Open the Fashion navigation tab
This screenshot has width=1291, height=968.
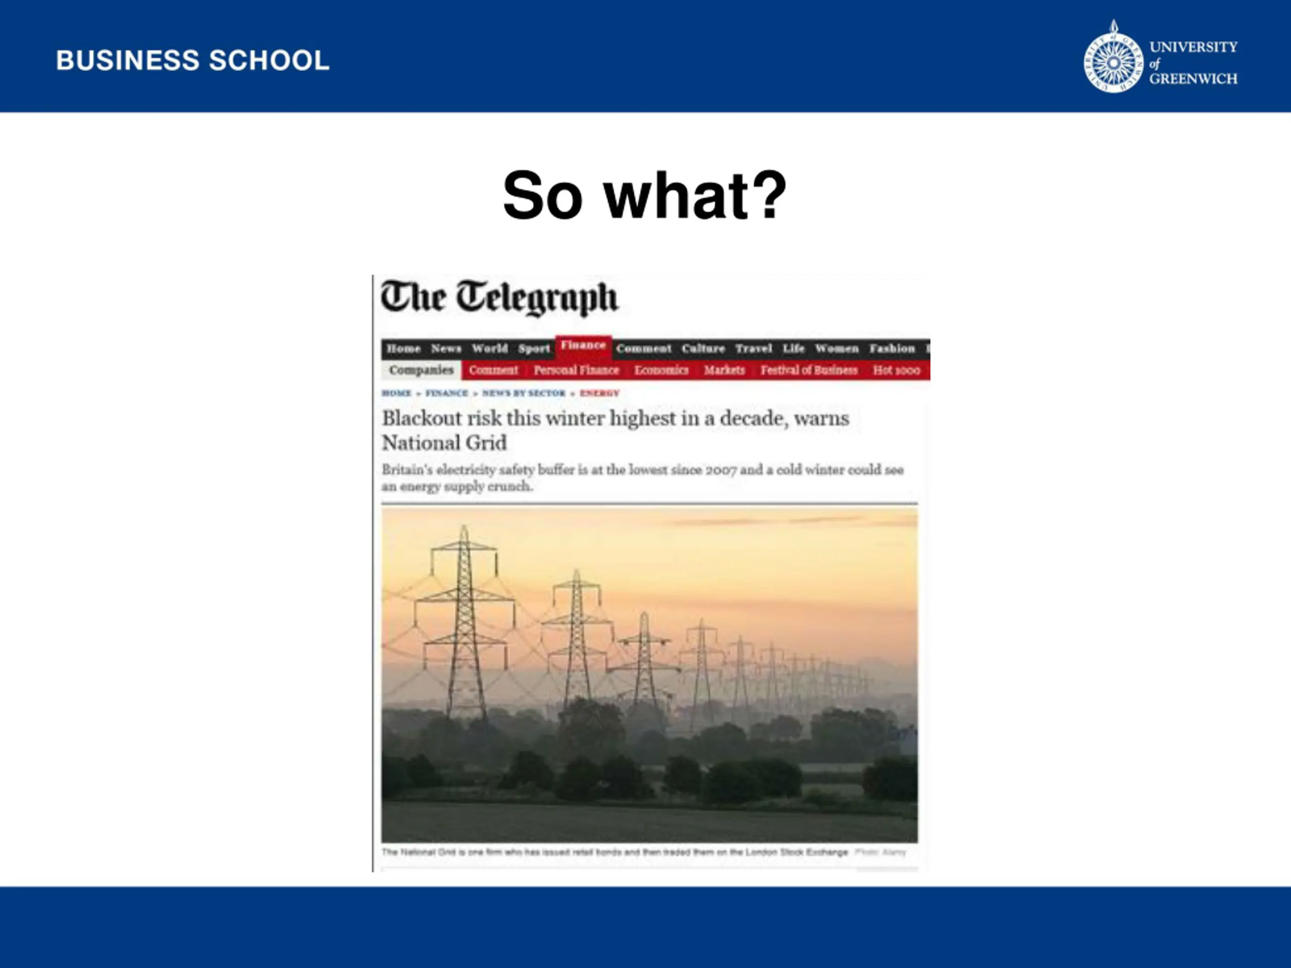(892, 348)
